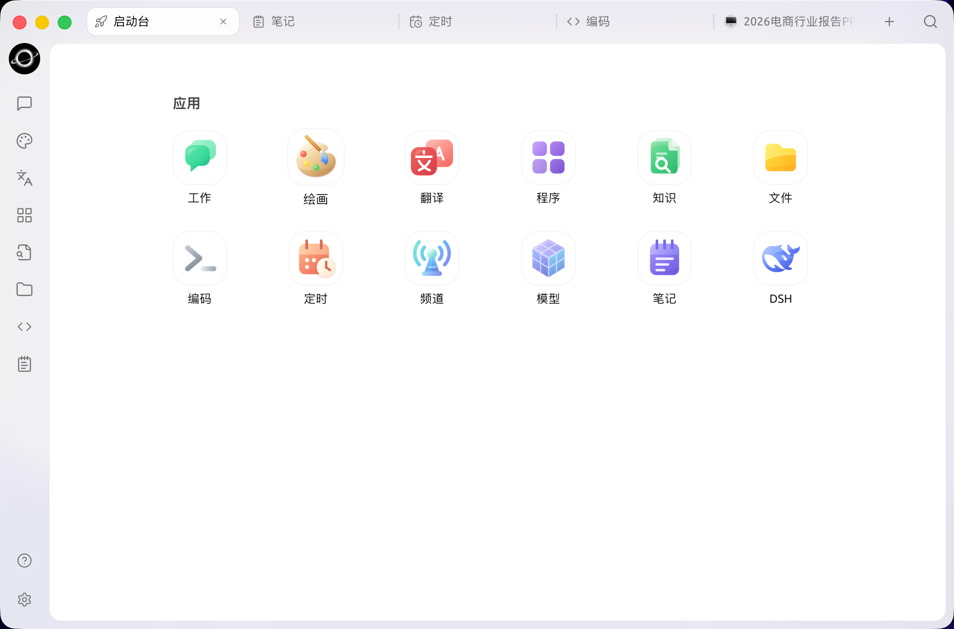Open the 笔记 purple notepad app
The image size is (954, 629).
(665, 258)
